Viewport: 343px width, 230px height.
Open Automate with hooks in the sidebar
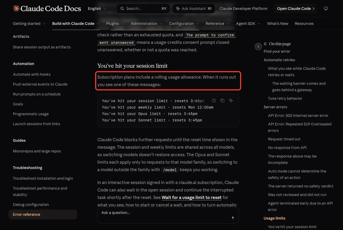point(32,74)
